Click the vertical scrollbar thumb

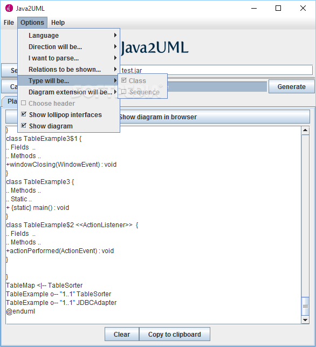coord(305,306)
